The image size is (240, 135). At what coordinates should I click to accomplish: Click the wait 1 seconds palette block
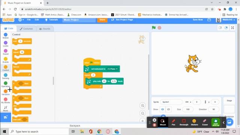tap(22, 41)
